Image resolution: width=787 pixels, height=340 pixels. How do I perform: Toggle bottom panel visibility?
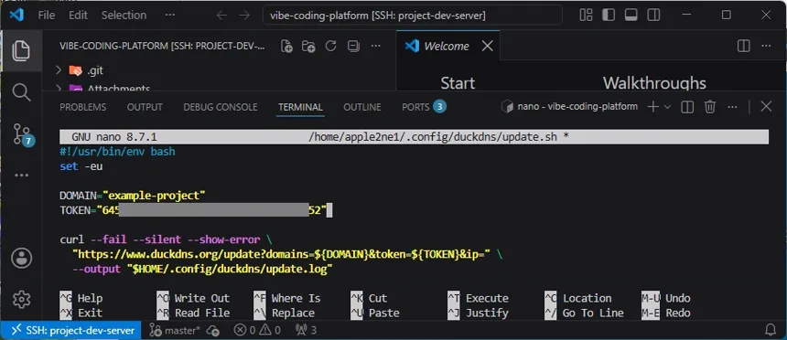(631, 15)
